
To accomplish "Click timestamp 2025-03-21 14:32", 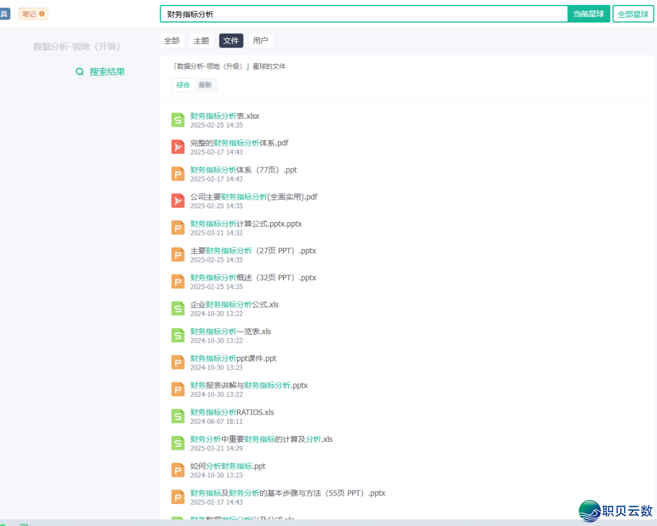I will tap(217, 233).
